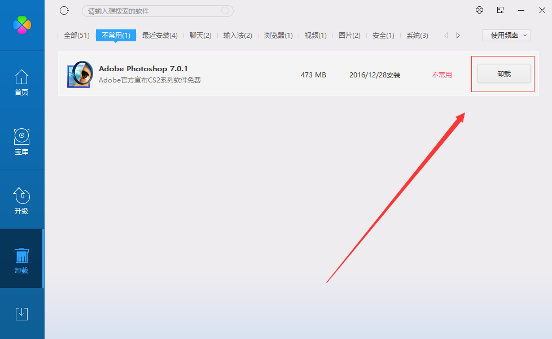
Task: Click the Adobe Photoshop application icon thumbnail
Action: 79,75
